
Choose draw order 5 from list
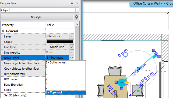(66, 75)
